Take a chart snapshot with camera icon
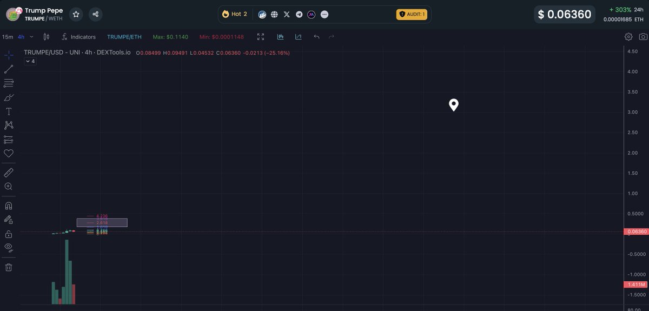Image resolution: width=649 pixels, height=311 pixels. click(x=643, y=37)
